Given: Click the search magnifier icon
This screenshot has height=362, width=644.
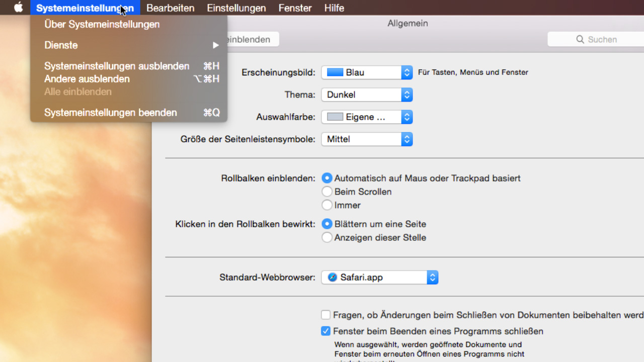Looking at the screenshot, I should [x=580, y=39].
